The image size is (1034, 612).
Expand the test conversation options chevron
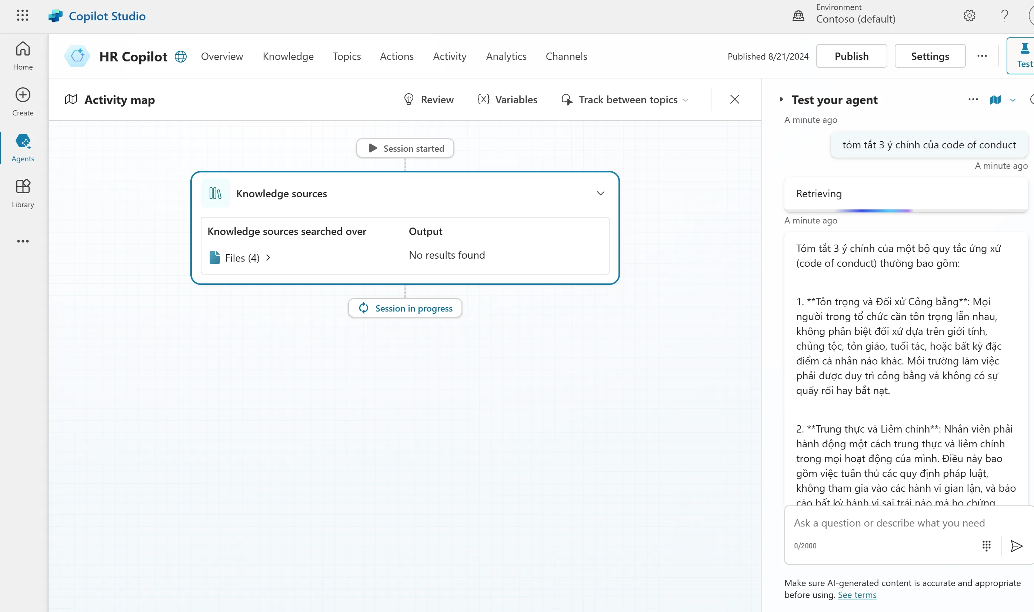1013,100
